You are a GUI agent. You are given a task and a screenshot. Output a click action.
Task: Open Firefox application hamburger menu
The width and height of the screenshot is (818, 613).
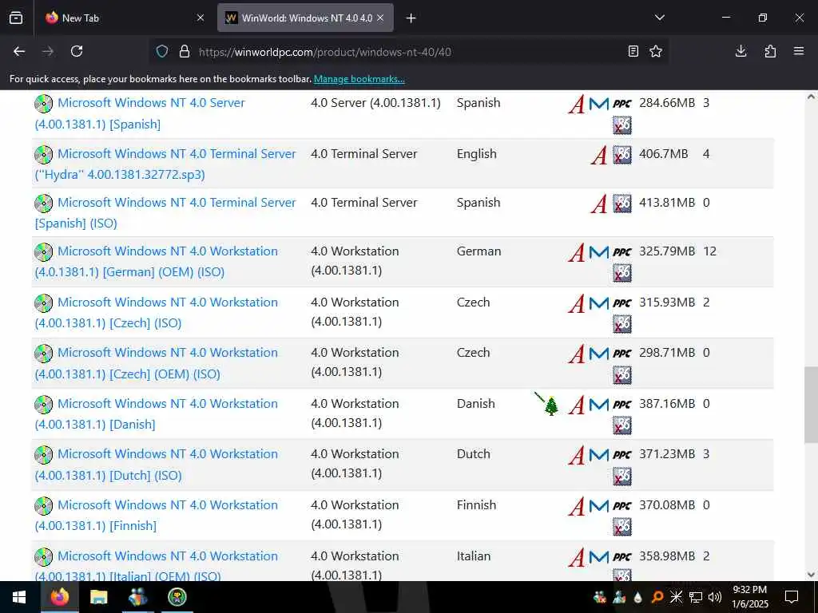[799, 51]
